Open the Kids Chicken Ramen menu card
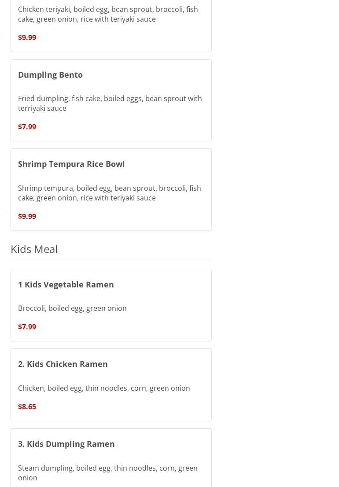 [x=111, y=385]
